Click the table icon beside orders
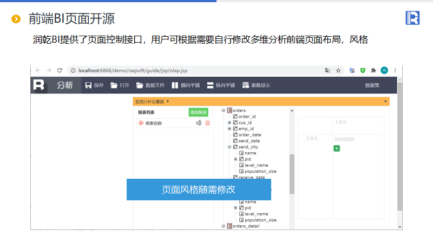This screenshot has height=243, width=433. click(229, 111)
